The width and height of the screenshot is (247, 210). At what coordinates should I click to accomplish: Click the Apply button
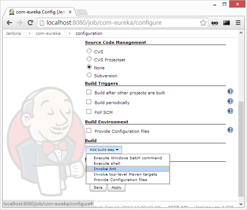pos(116,188)
